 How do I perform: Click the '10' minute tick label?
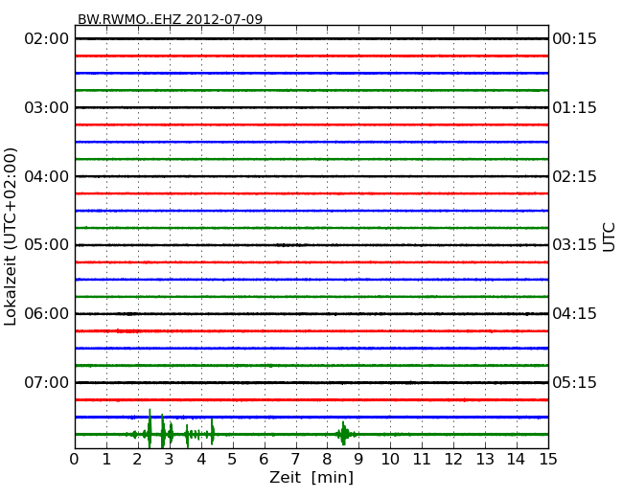[x=390, y=459]
